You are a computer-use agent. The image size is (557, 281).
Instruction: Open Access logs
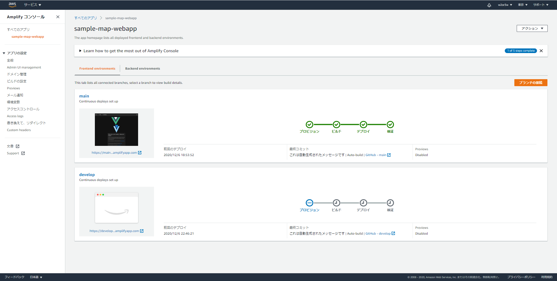point(15,116)
